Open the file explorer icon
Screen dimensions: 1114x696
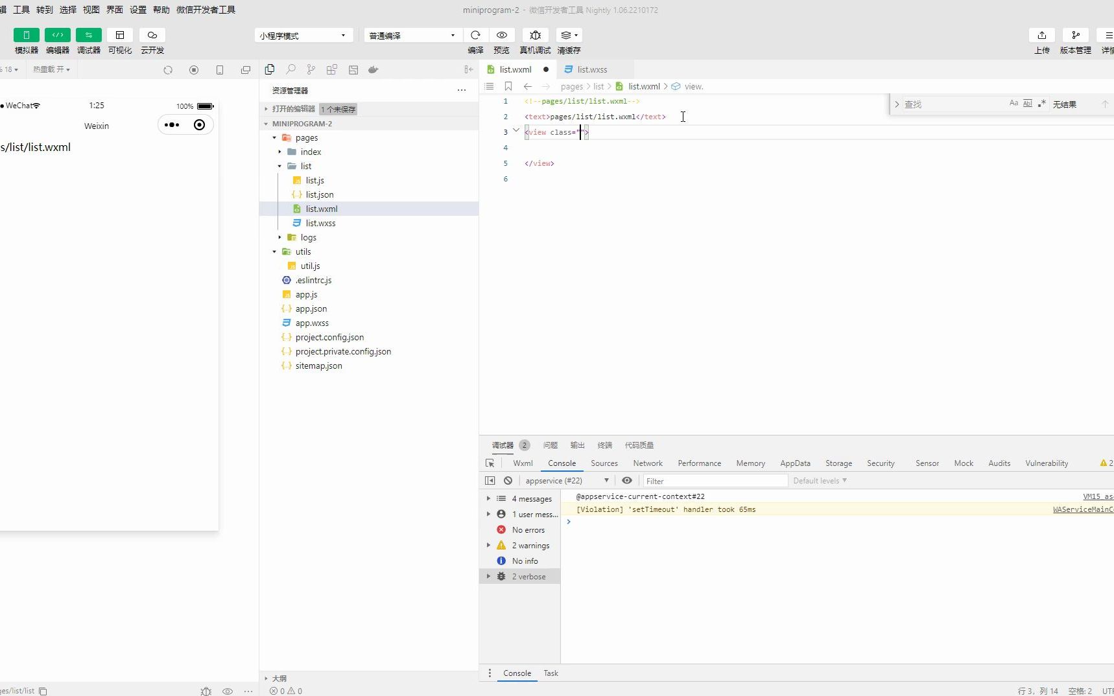coord(270,69)
